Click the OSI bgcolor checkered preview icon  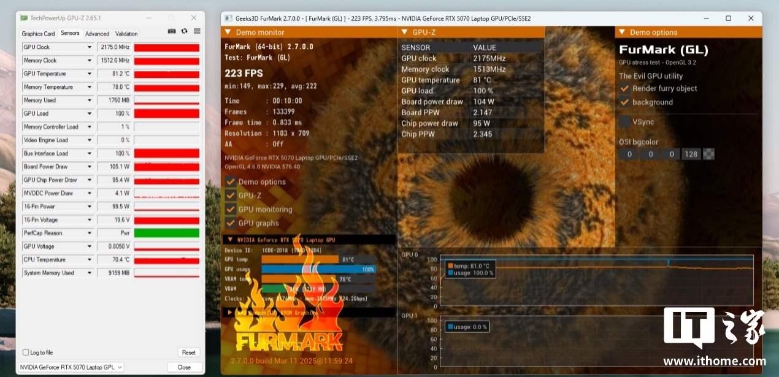(708, 154)
